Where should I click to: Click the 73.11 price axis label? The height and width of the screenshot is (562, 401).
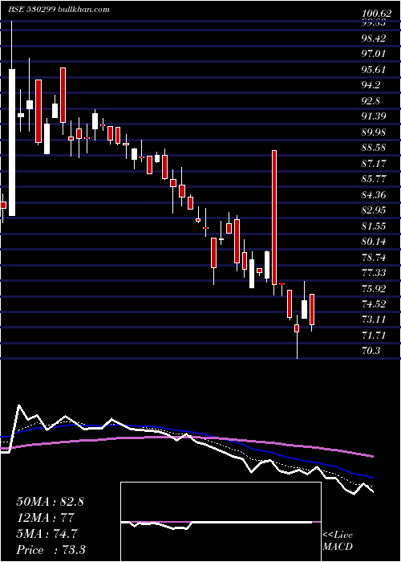(375, 320)
